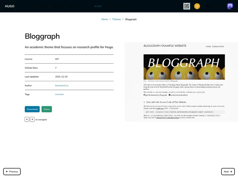Navigate to Home in the breadcrumb
This screenshot has width=238, height=177.
[104, 19]
